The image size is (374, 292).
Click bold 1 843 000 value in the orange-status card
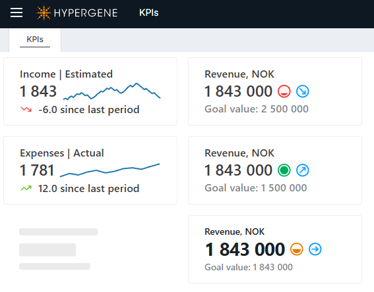tap(245, 249)
